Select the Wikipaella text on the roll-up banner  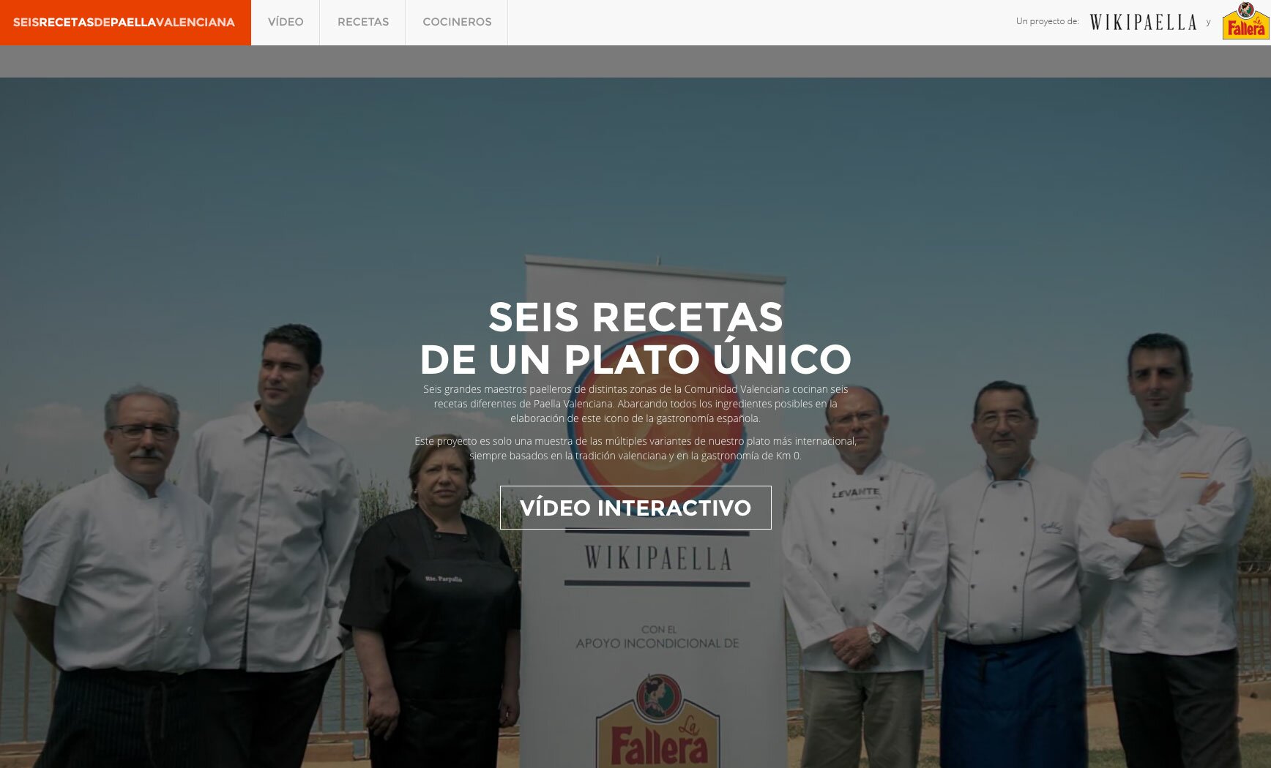[x=657, y=557]
